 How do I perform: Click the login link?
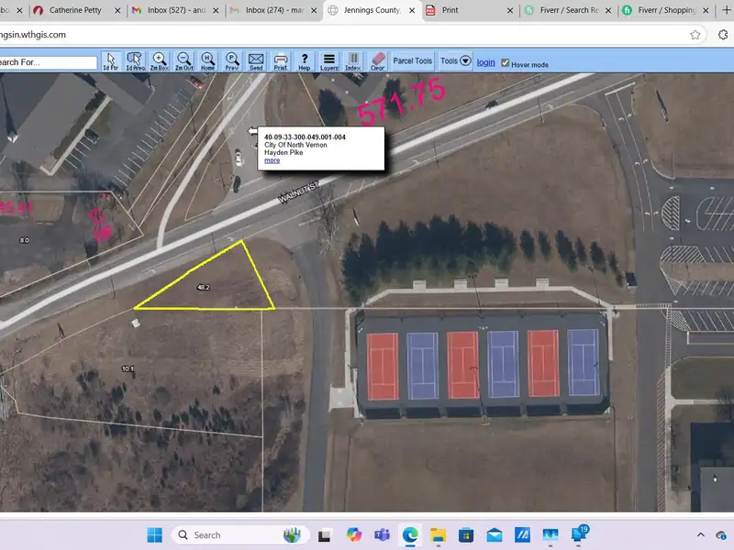(x=485, y=62)
